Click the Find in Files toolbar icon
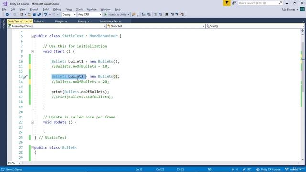The height and width of the screenshot is (172, 306). [134, 15]
